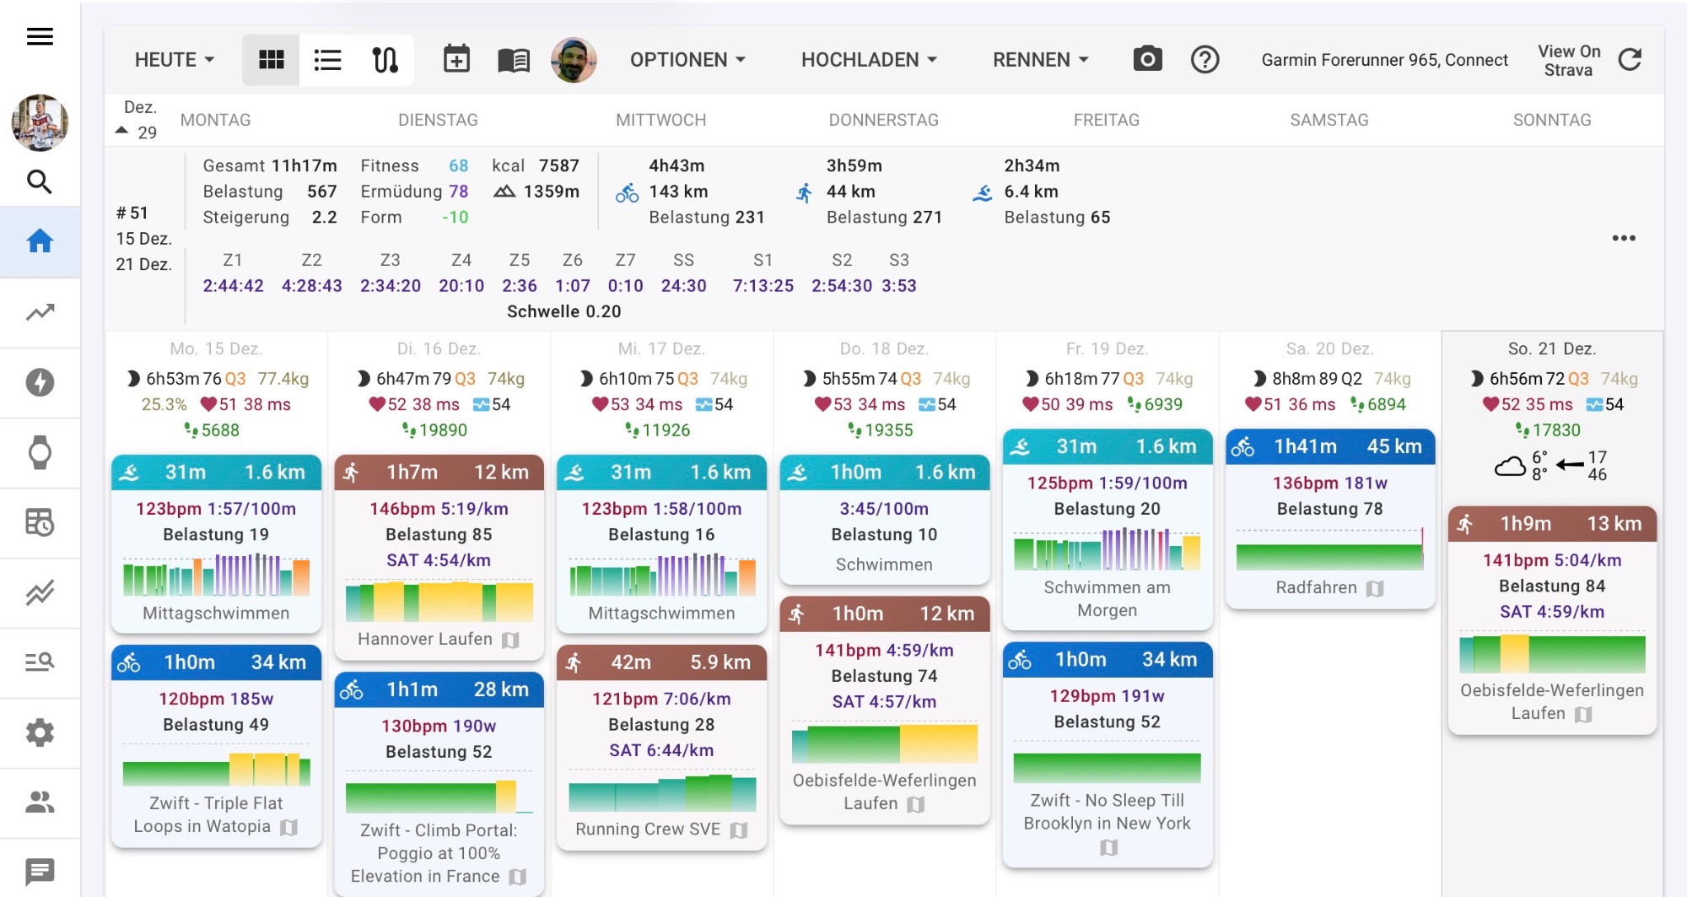The height and width of the screenshot is (897, 1687).
Task: Switch to the route path view
Action: [385, 59]
